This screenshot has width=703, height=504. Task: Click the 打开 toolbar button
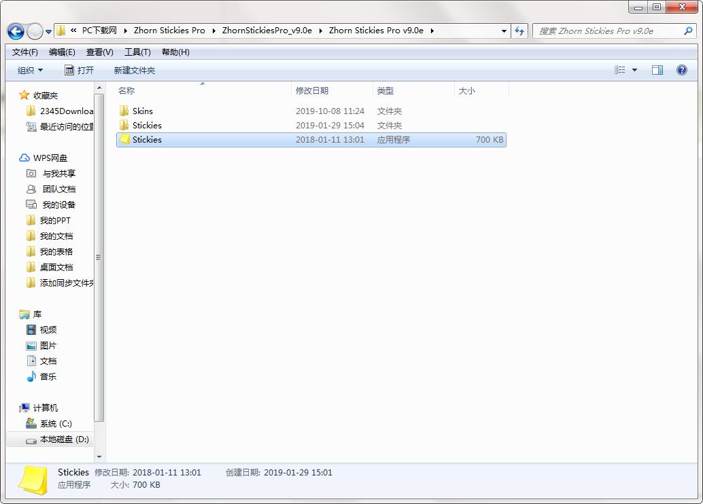coord(80,71)
